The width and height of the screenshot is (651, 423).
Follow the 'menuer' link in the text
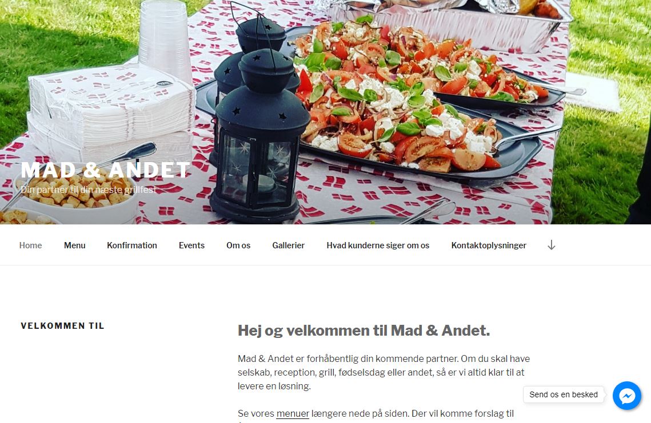pos(293,413)
